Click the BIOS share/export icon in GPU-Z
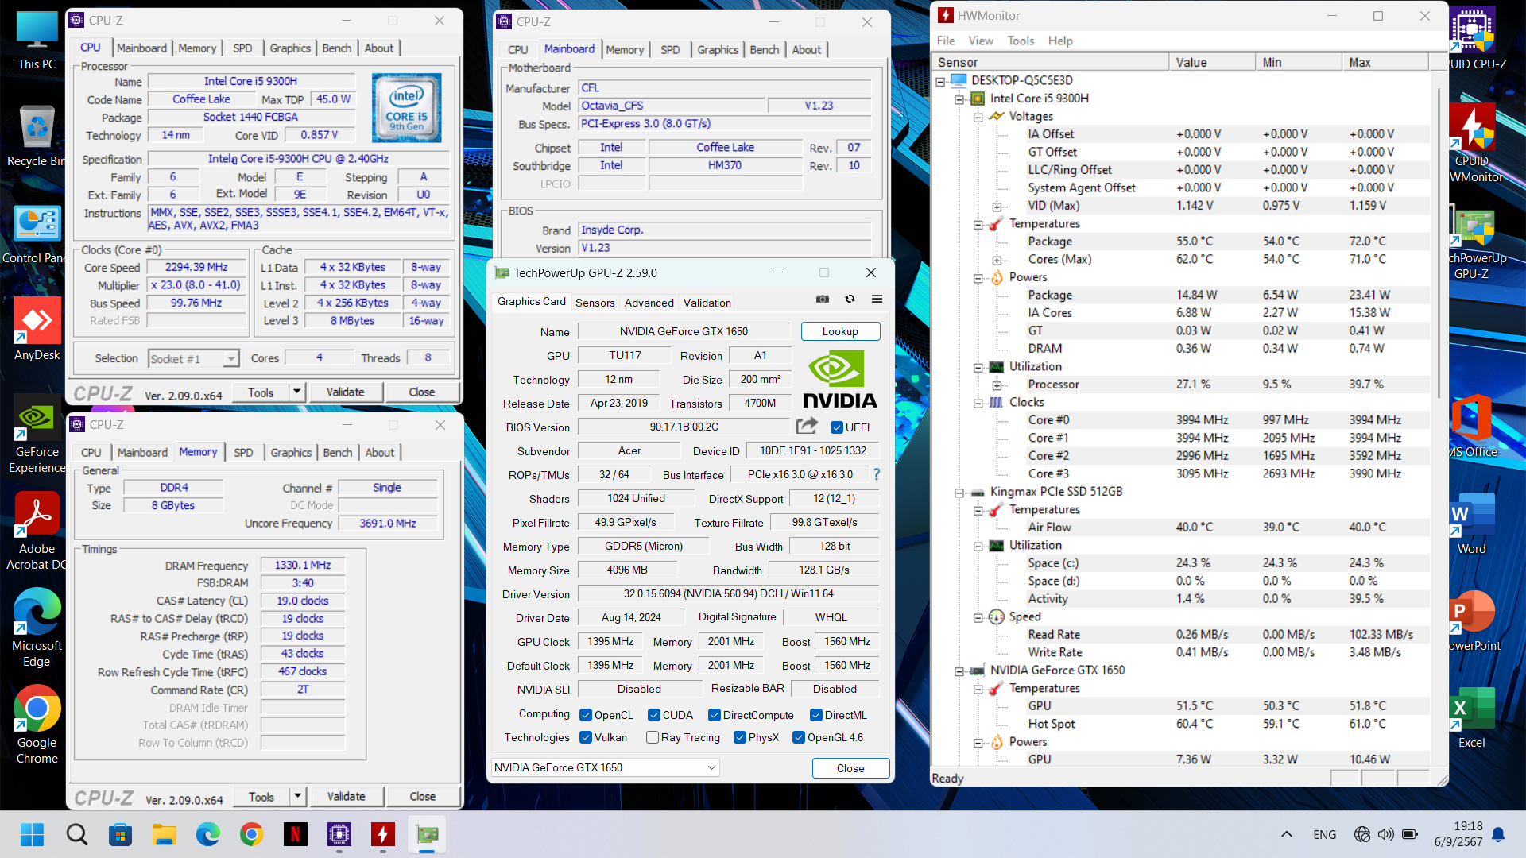Image resolution: width=1526 pixels, height=858 pixels. 808,427
